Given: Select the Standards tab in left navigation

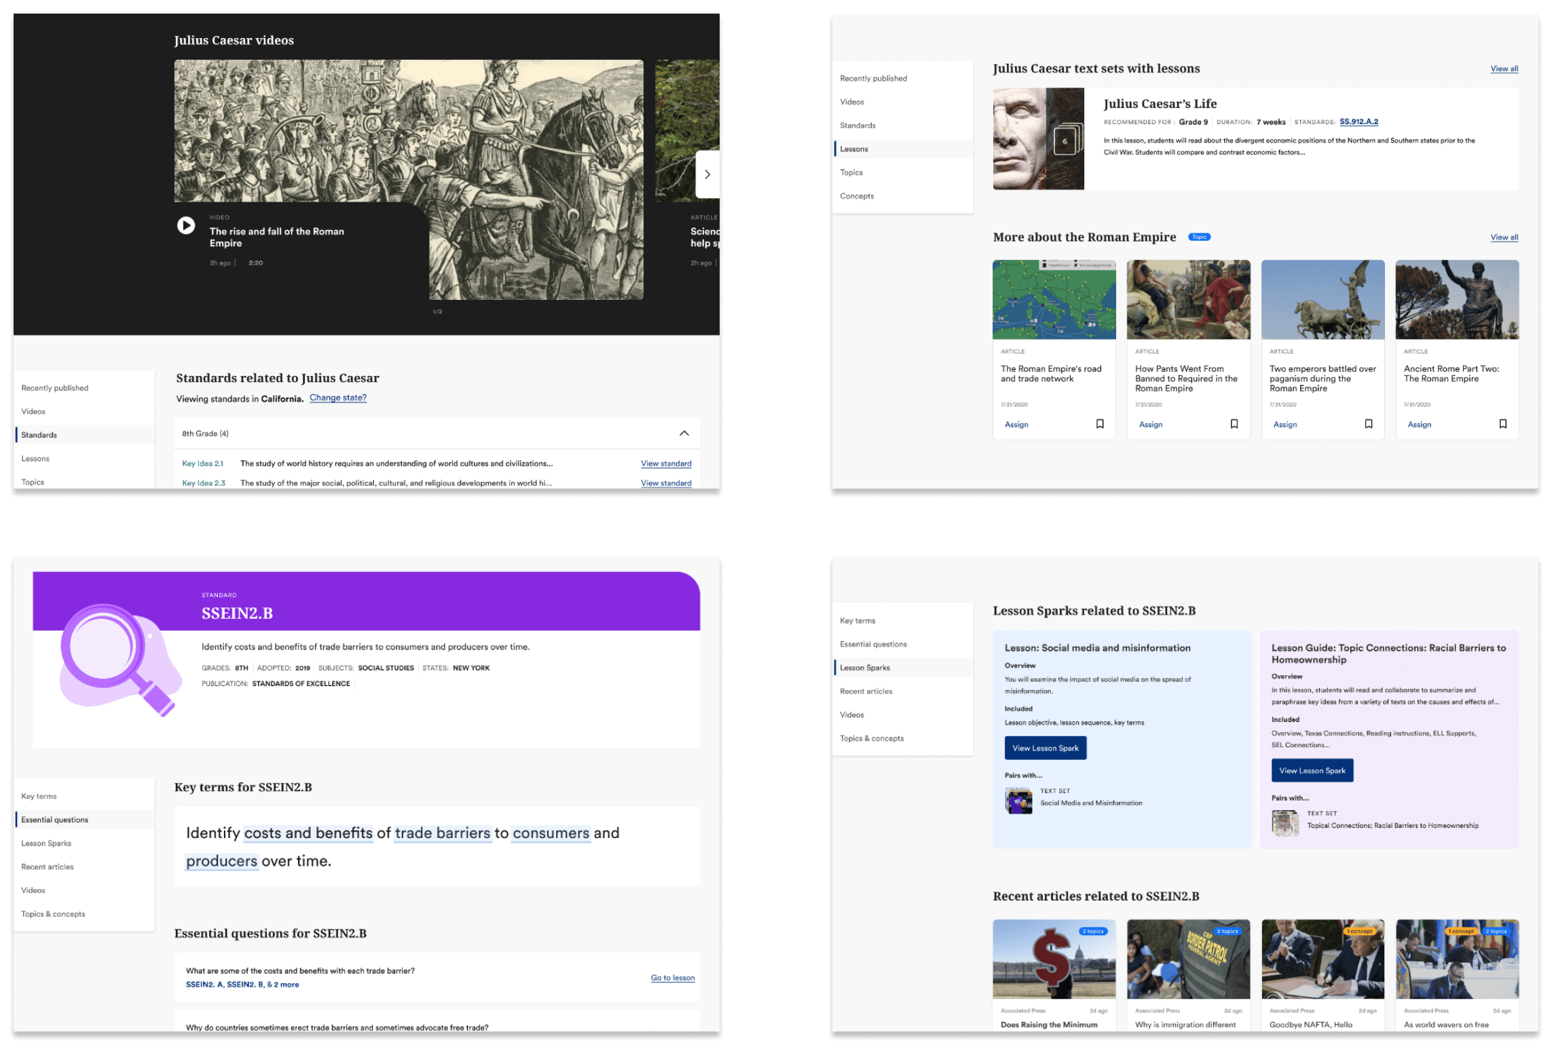Looking at the screenshot, I should [x=39, y=434].
